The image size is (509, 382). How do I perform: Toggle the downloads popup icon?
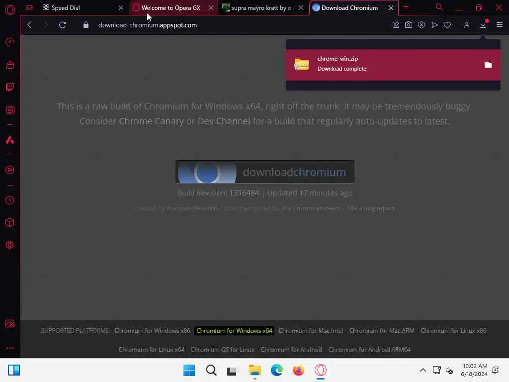point(483,25)
